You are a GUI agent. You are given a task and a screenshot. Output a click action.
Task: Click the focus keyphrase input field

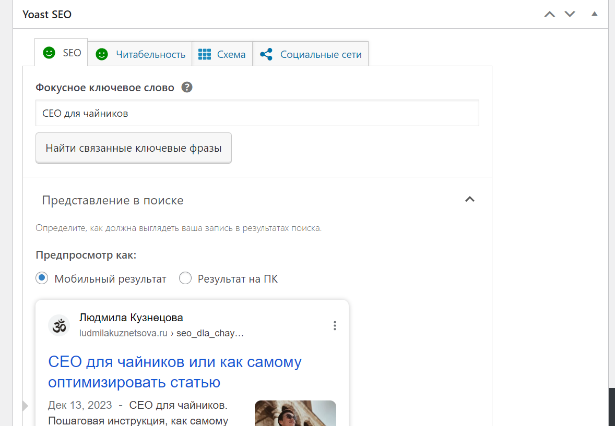257,113
